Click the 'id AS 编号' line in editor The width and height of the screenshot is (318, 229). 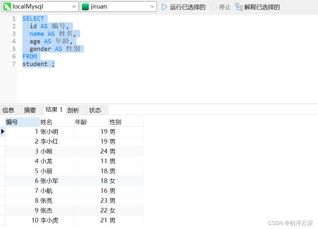click(49, 26)
